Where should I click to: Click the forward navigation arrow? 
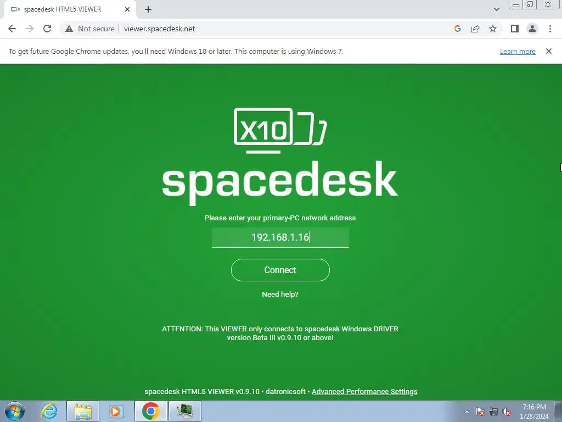(x=30, y=29)
